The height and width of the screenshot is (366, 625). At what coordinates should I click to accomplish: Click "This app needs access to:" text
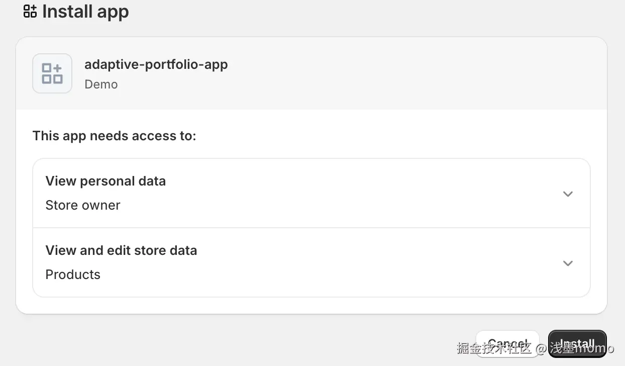point(114,136)
